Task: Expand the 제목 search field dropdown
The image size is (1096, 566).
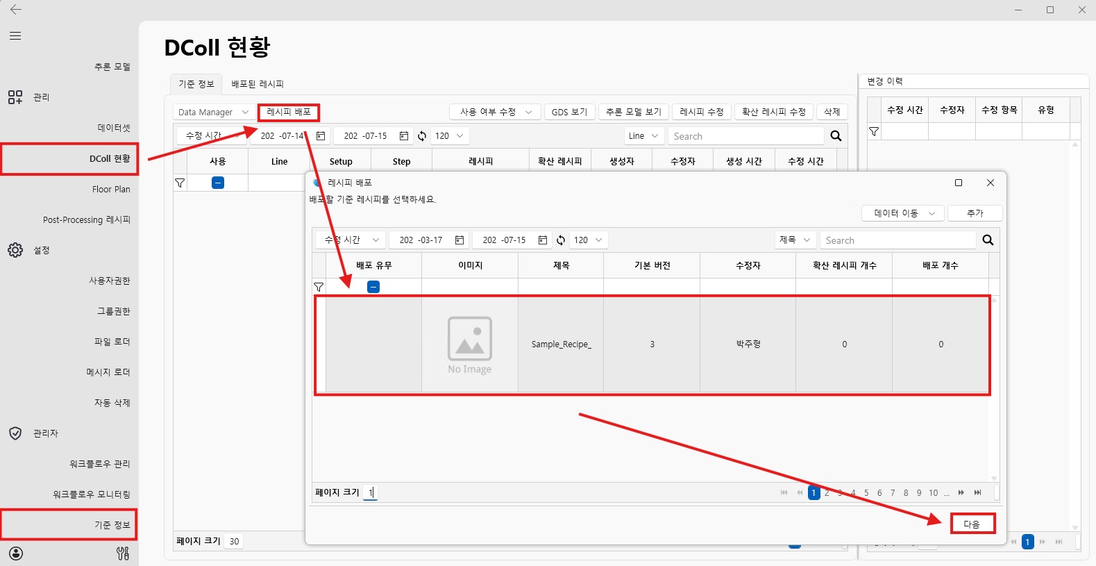Action: (x=795, y=240)
